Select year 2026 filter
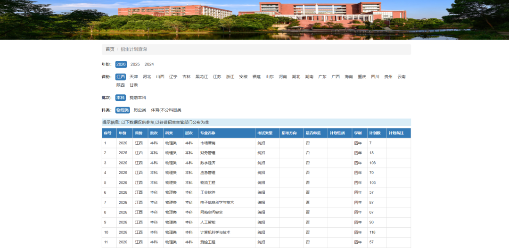 121,64
